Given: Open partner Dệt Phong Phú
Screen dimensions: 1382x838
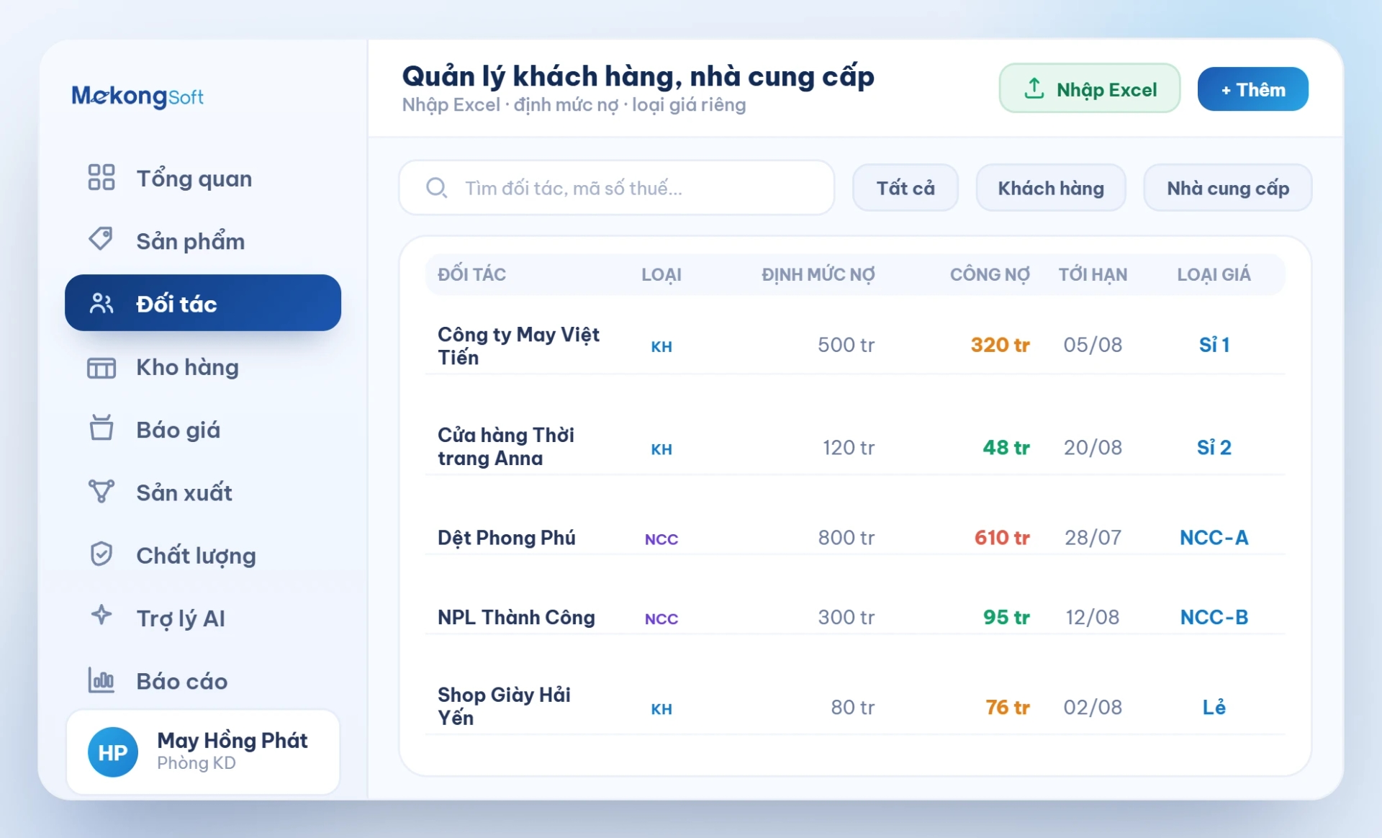Looking at the screenshot, I should click(507, 538).
